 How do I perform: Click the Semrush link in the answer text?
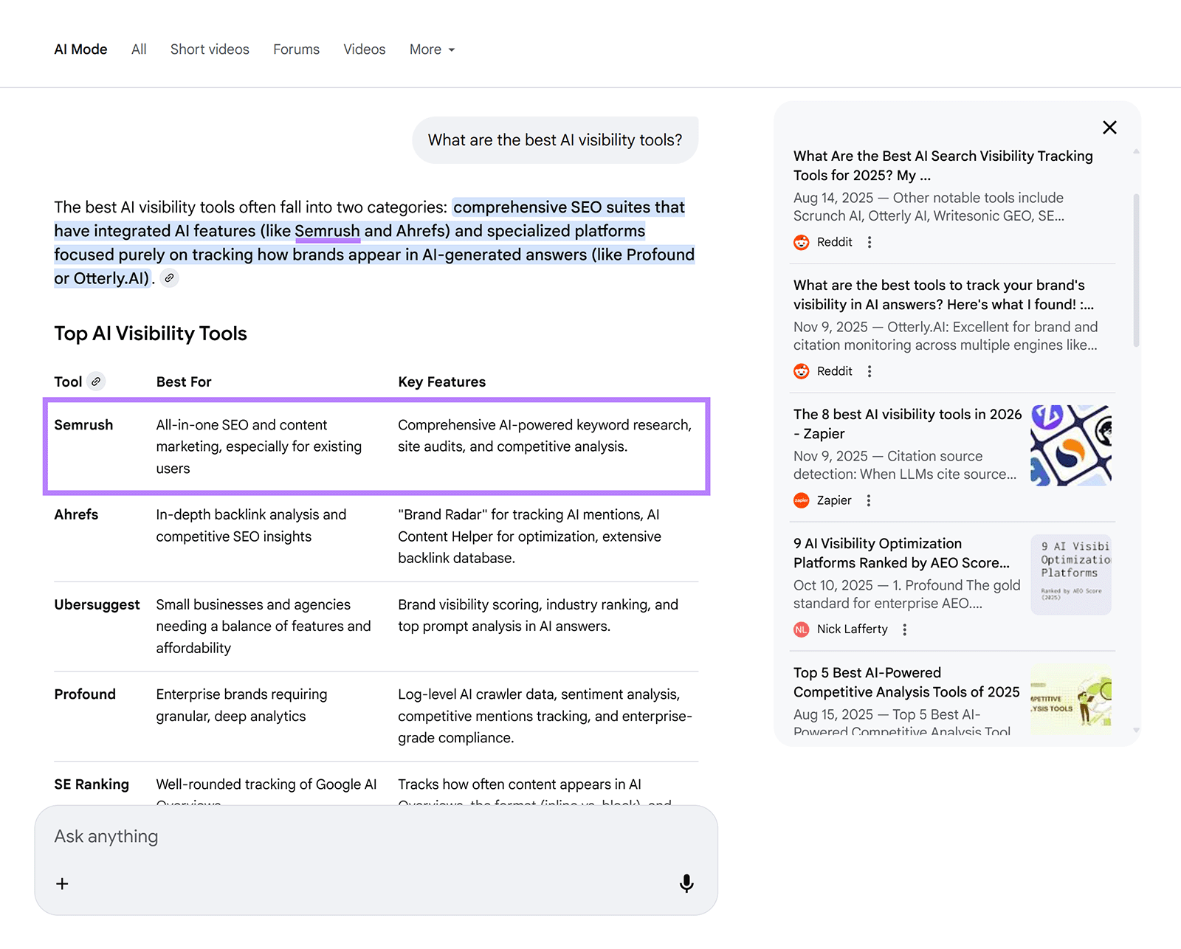[327, 231]
